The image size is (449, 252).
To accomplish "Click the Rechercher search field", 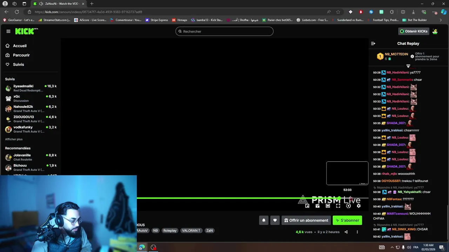I will [224, 31].
